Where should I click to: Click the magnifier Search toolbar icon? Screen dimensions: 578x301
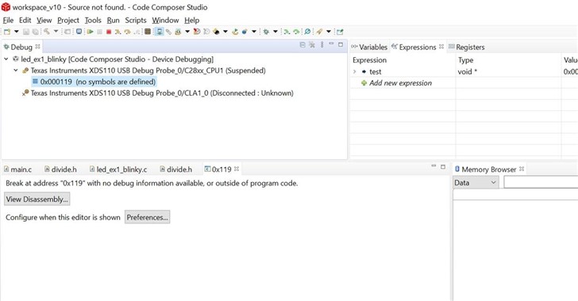pos(307,32)
